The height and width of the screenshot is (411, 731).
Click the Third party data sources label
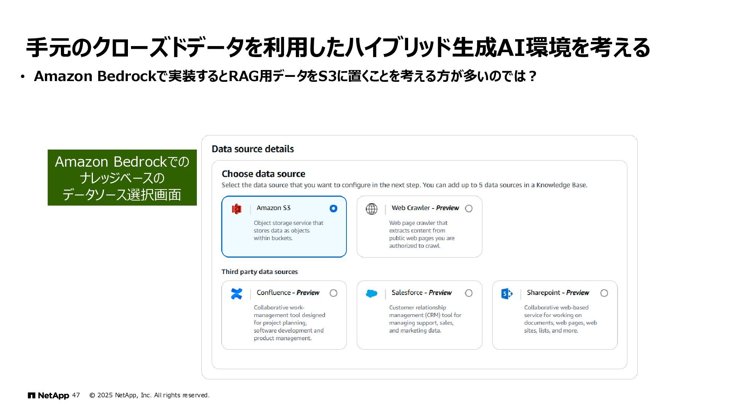260,272
